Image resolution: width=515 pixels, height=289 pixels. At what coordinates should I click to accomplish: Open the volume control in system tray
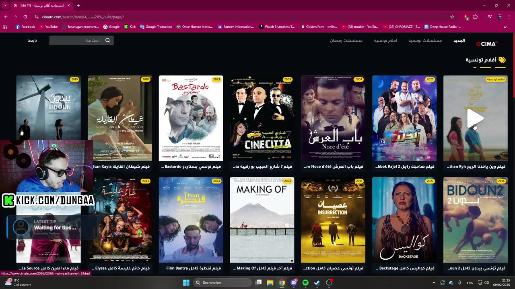[486, 283]
